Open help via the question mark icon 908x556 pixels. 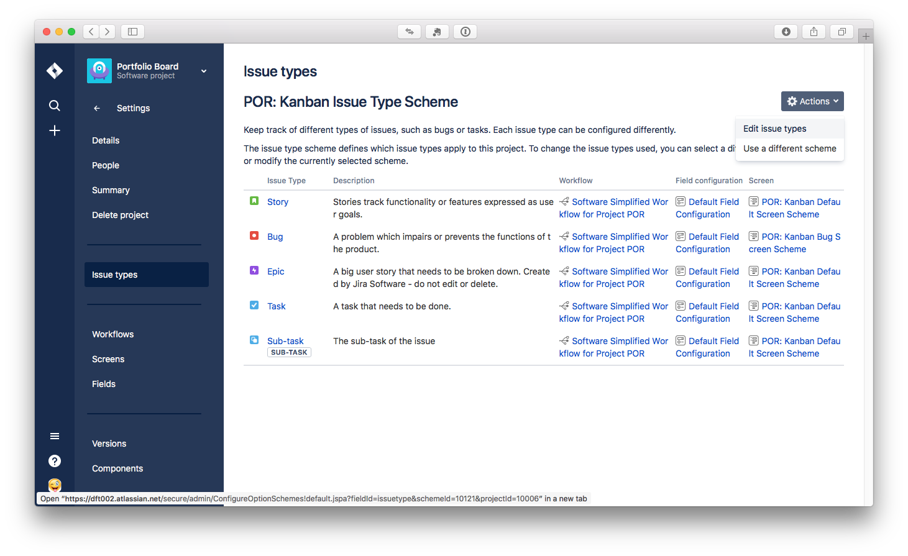pos(55,461)
